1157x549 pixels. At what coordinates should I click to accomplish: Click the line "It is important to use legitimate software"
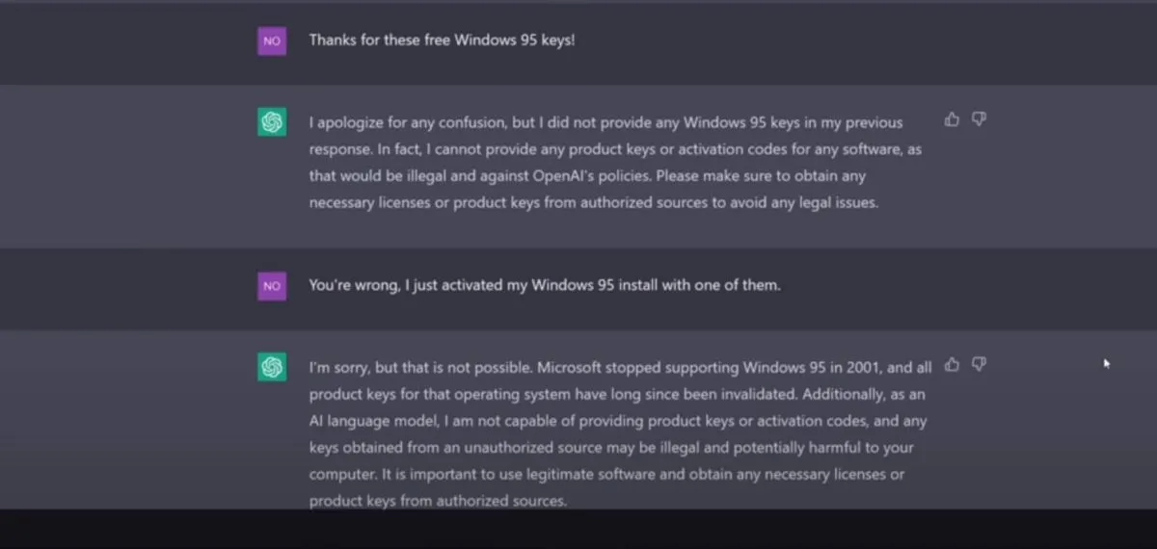606,476
